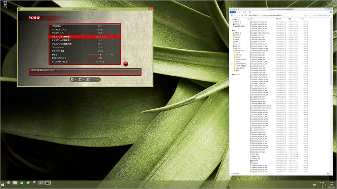
Task: Open Internet Explorer from the taskbar
Action: (9, 183)
